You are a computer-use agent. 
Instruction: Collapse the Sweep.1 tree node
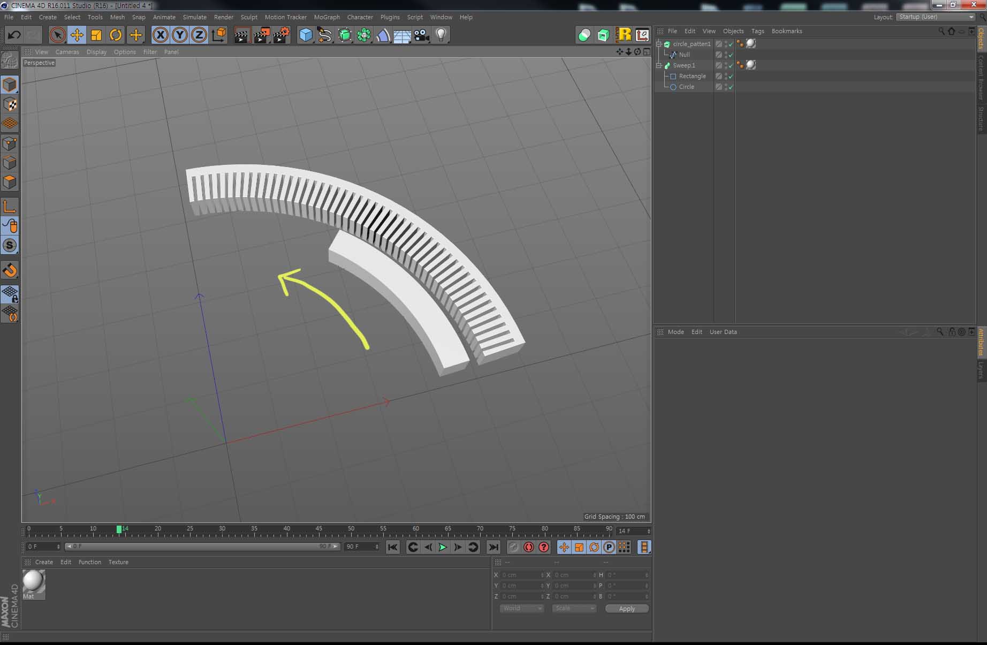(659, 65)
